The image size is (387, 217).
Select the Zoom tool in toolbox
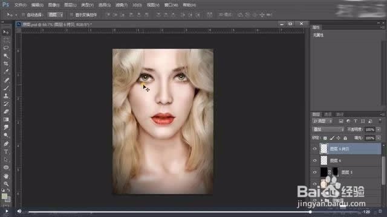click(6, 184)
